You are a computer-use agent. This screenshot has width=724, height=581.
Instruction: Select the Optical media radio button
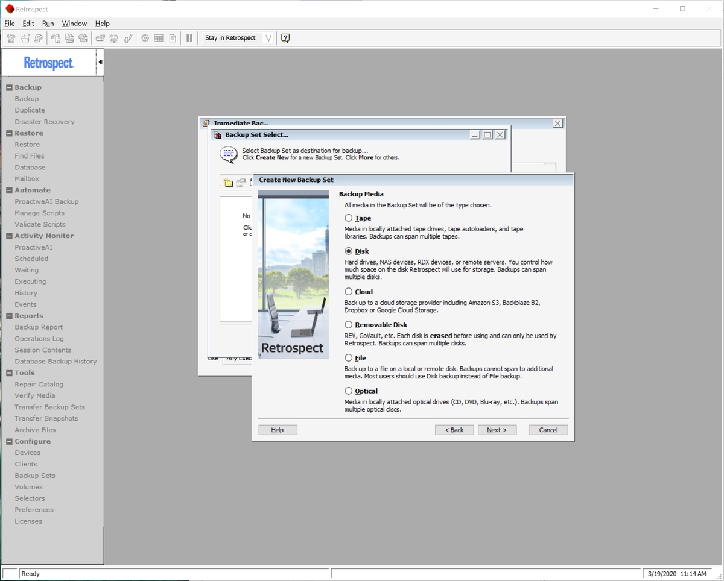tap(349, 391)
